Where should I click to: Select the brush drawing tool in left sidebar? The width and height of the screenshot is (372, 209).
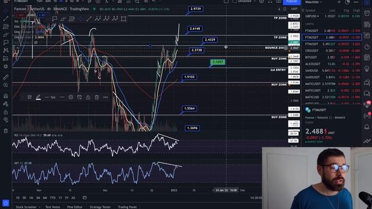click(x=6, y=35)
